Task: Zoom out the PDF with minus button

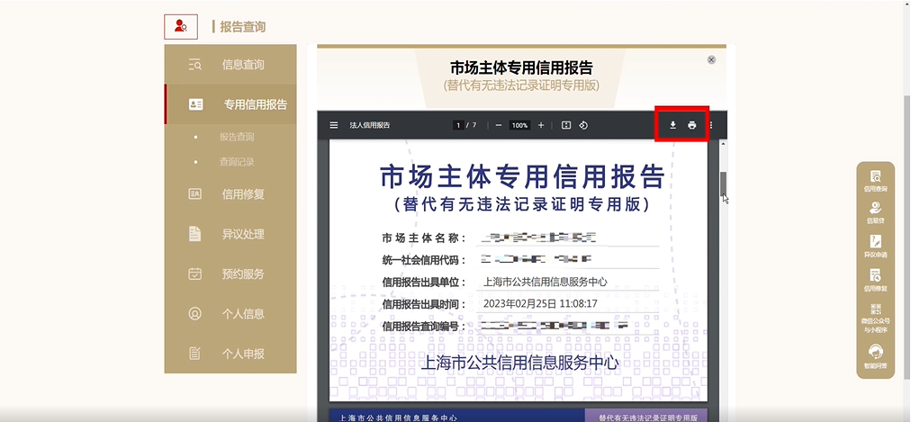Action: (499, 125)
